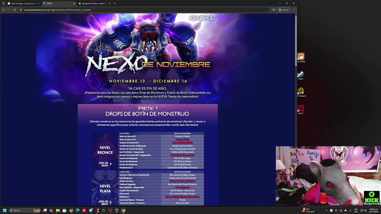This screenshot has height=214, width=381.
Task: Open a new browser tab
Action: [115, 4]
